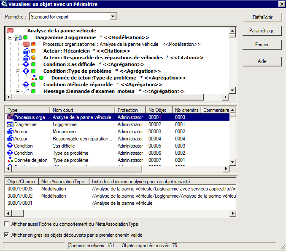Viewport: 286px width, 251px height.
Task: Click the Processus organisationnel icon in list row
Action: click(x=11, y=117)
